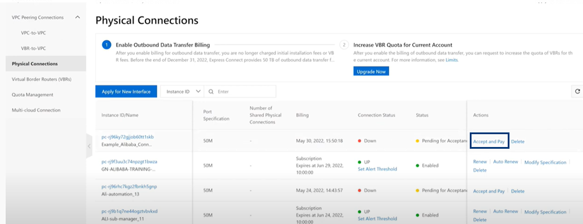Click the Upgrade Now button
The height and width of the screenshot is (224, 583).
[x=371, y=71]
